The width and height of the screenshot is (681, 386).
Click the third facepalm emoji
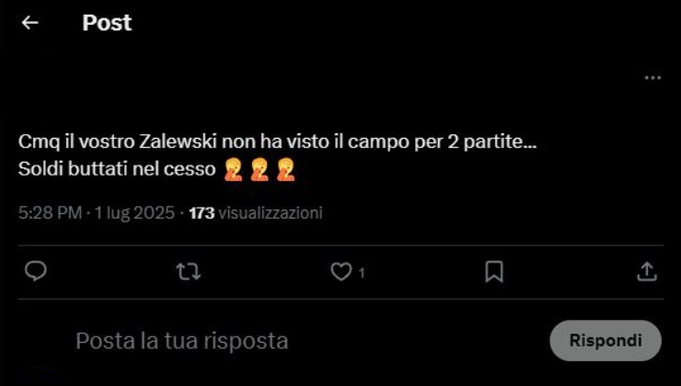pos(286,169)
